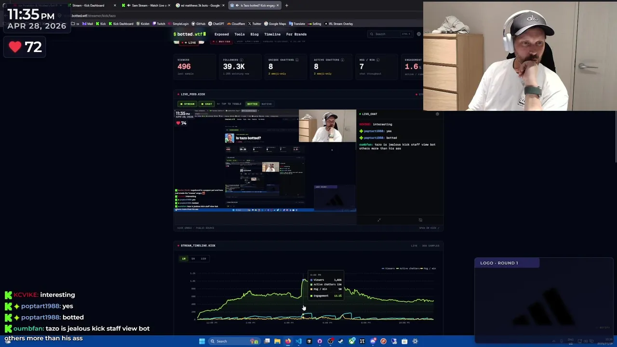
Task: Switch to Stream - Kick Dashboard tab
Action: click(x=91, y=5)
